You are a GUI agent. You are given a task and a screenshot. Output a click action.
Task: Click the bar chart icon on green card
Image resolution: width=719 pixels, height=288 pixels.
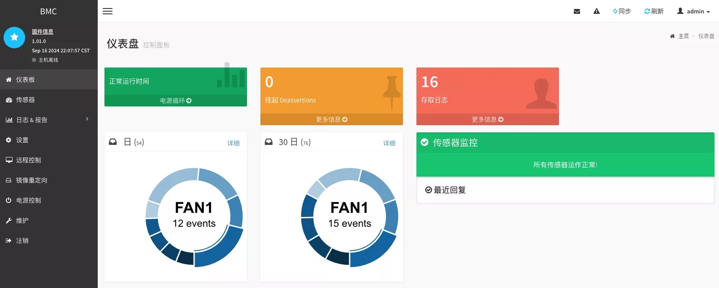(x=231, y=75)
